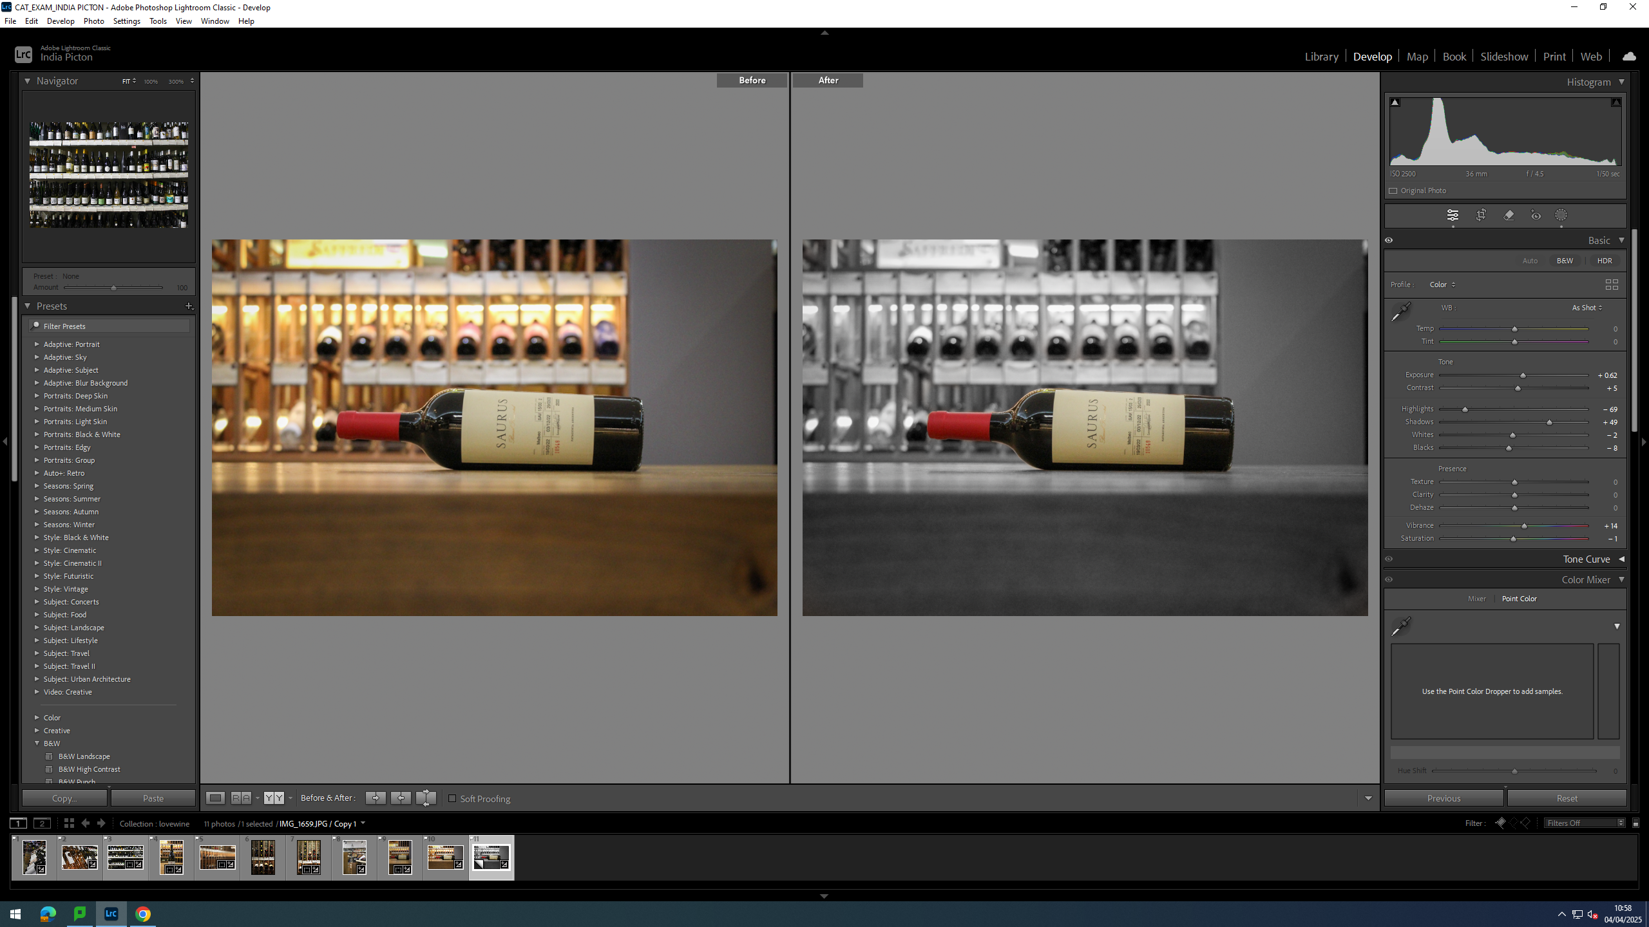The image size is (1649, 927).
Task: Toggle Tone Curve panel eye
Action: pos(1389,559)
